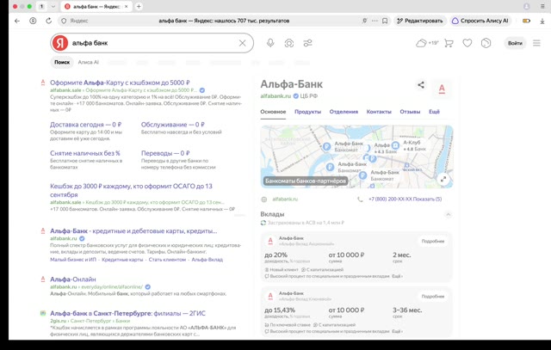Open Малый бизнес и ИП sitelink

[x=73, y=260]
